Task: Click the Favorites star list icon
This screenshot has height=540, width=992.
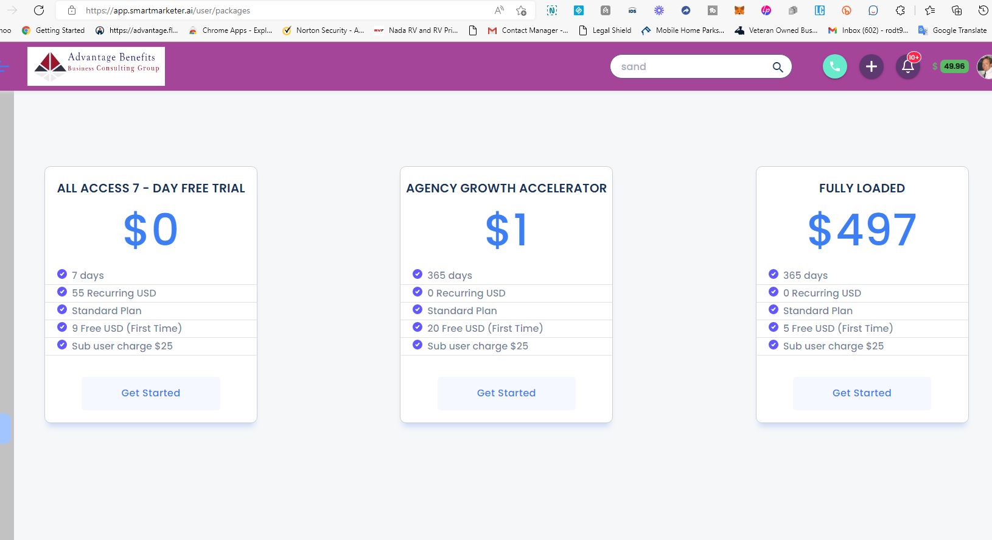Action: (x=929, y=10)
